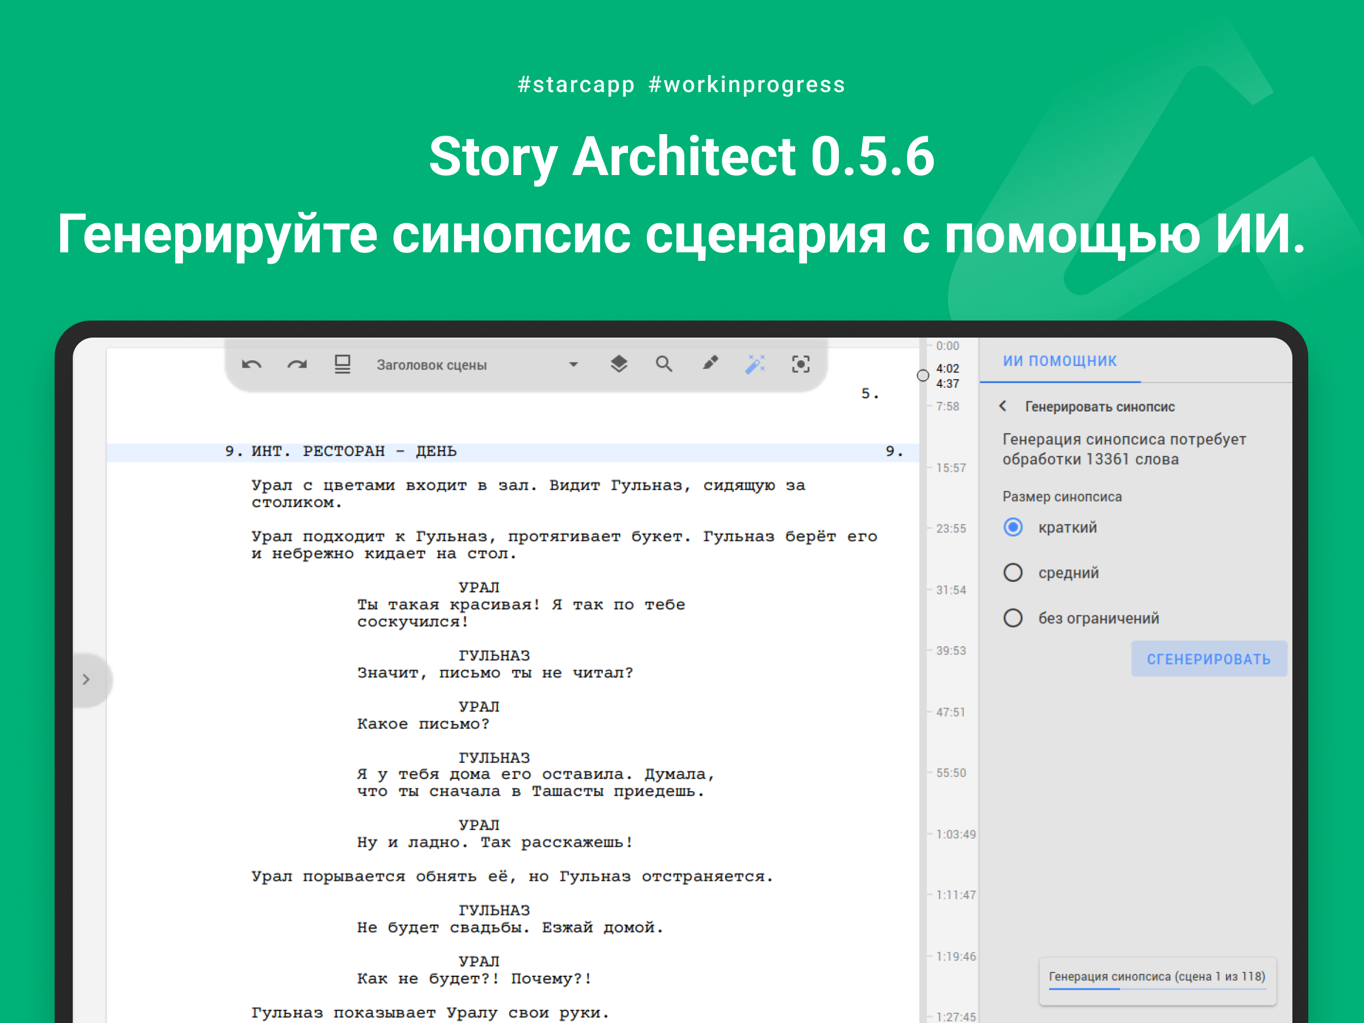Screen dimensions: 1364x1023
Task: Click the #starcapp hashtag
Action: click(x=576, y=85)
